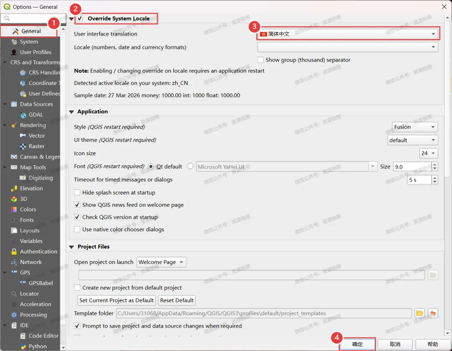Screen dimensions: 452x351
Task: Select the Fonts Aa icon
Action: point(14,220)
